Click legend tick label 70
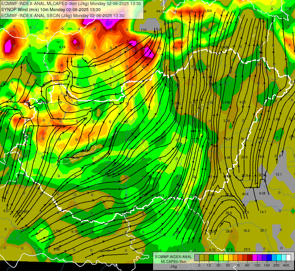Image resolution: width=295 pixels, height=271 pixels. (x=238, y=265)
